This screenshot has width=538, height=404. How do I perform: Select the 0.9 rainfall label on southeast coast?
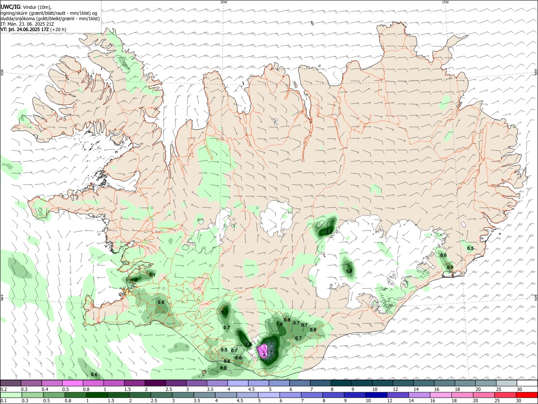450,267
